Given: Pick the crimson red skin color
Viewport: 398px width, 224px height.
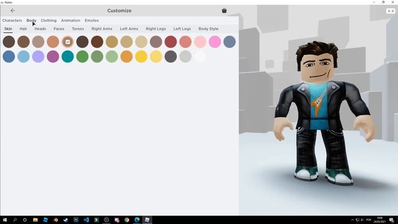Looking at the screenshot, I should tap(170, 42).
